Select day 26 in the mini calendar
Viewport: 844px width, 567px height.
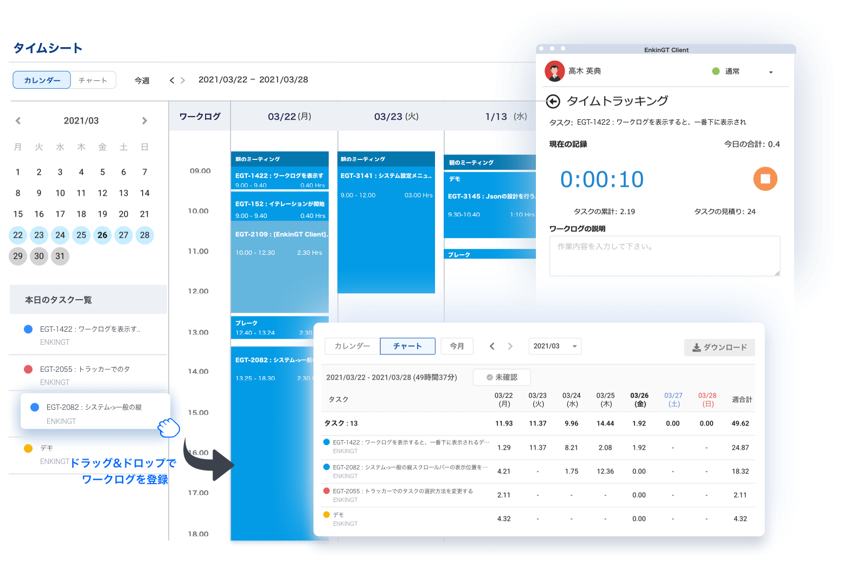103,235
